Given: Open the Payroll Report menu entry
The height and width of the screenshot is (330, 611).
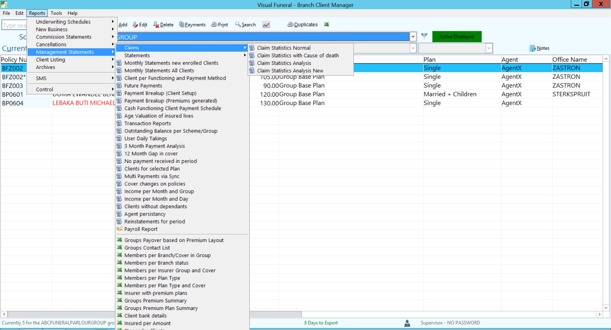Looking at the screenshot, I should (141, 229).
